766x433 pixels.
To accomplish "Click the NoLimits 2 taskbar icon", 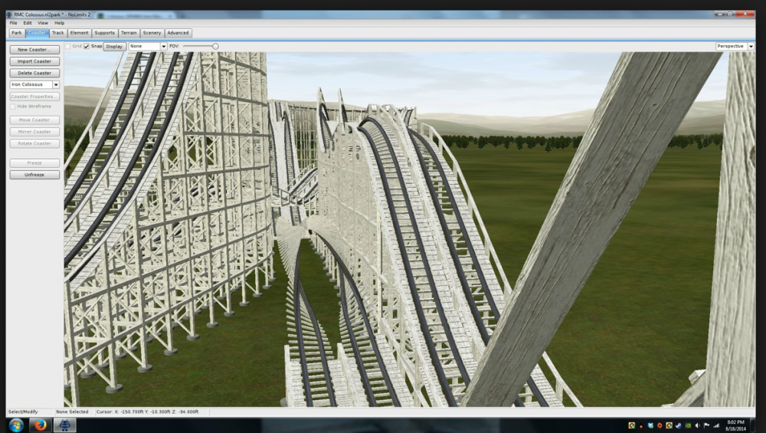I will coord(64,425).
